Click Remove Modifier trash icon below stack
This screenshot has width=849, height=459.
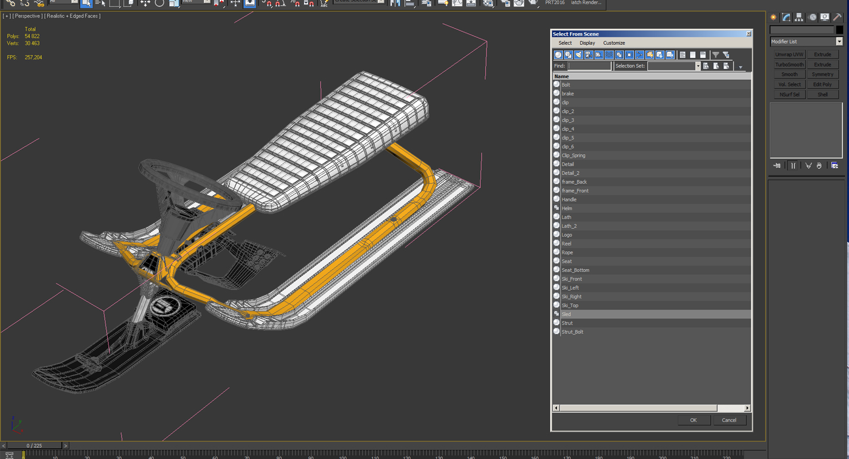click(819, 166)
